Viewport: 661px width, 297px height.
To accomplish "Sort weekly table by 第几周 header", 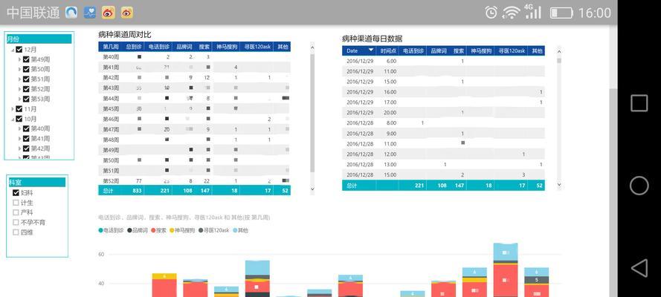I will (x=111, y=47).
